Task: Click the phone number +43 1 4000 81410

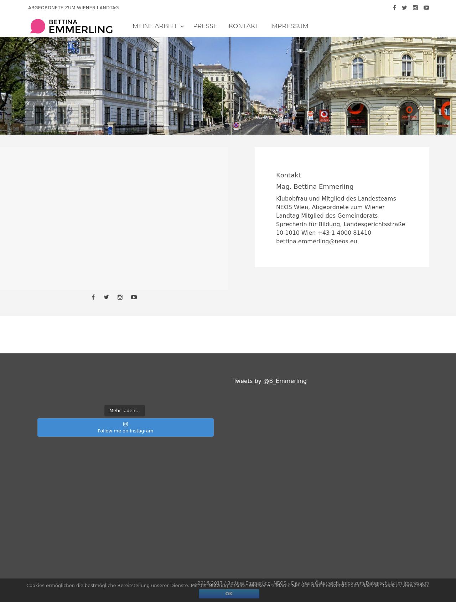Action: [x=344, y=233]
